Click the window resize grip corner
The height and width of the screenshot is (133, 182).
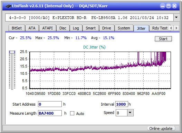pos(178,128)
